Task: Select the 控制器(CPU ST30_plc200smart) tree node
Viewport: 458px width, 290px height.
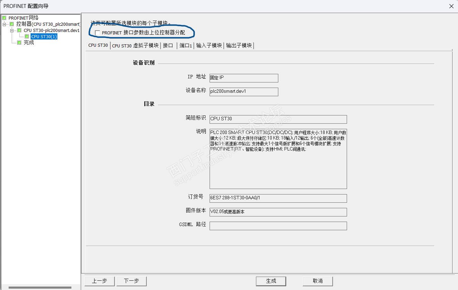Action: 48,24
